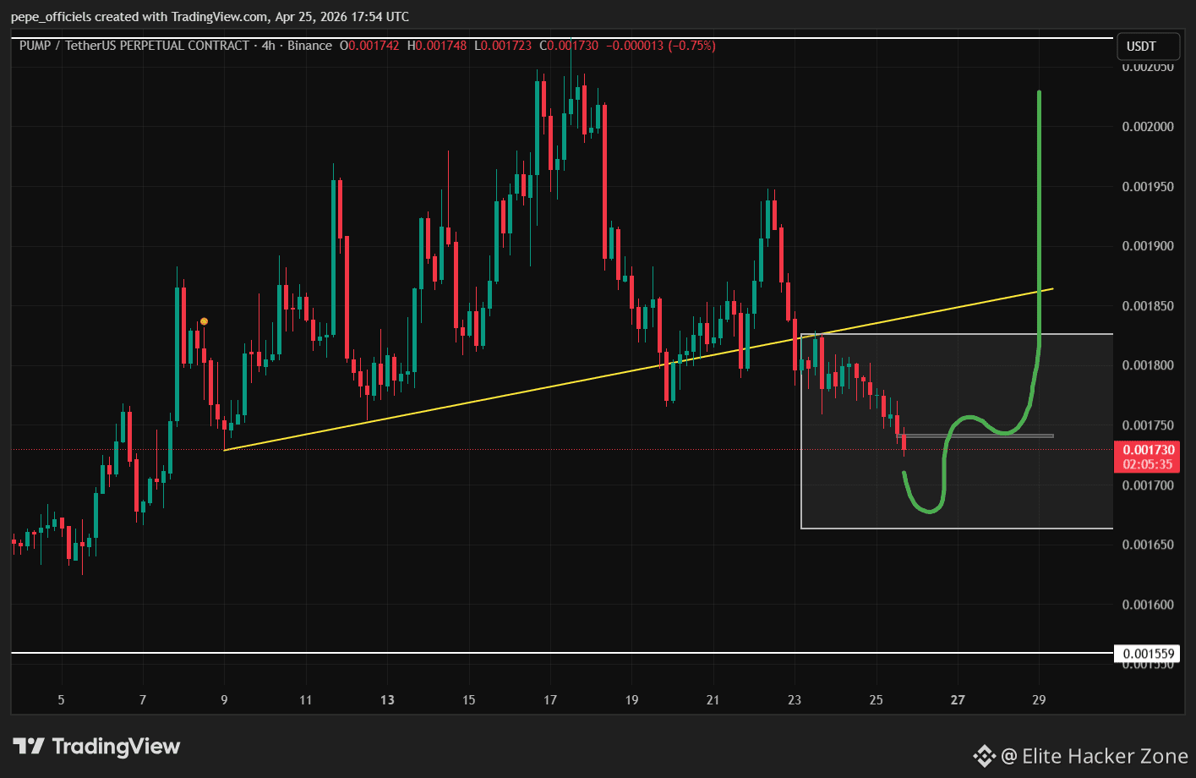Click the 0.001950 price axis label
This screenshot has height=778, width=1196.
[1148, 187]
